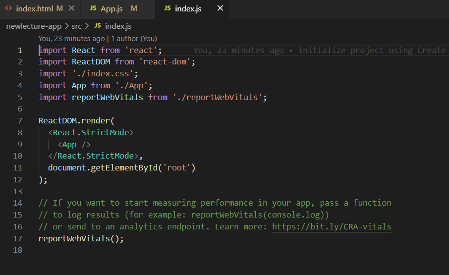The height and width of the screenshot is (275, 449).
Task: Click on './index.css' import string
Action: pos(103,74)
